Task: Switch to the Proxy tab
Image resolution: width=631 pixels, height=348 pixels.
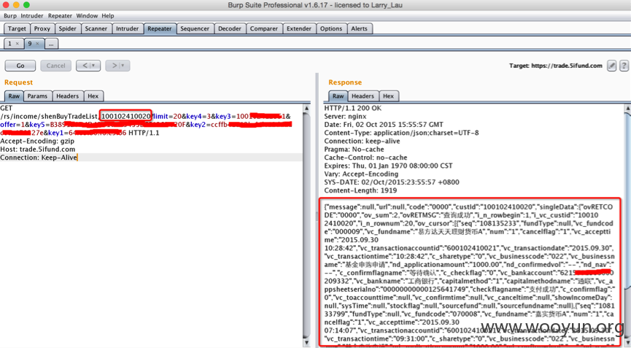Action: pyautogui.click(x=42, y=28)
